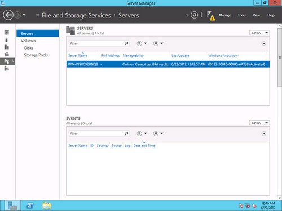Select Storage Pools in the navigation pane
282x211 pixels.
[36, 55]
